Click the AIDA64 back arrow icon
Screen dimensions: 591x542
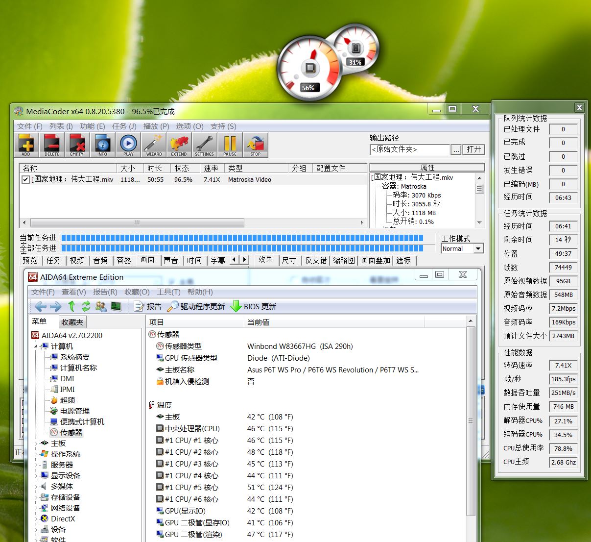(41, 307)
